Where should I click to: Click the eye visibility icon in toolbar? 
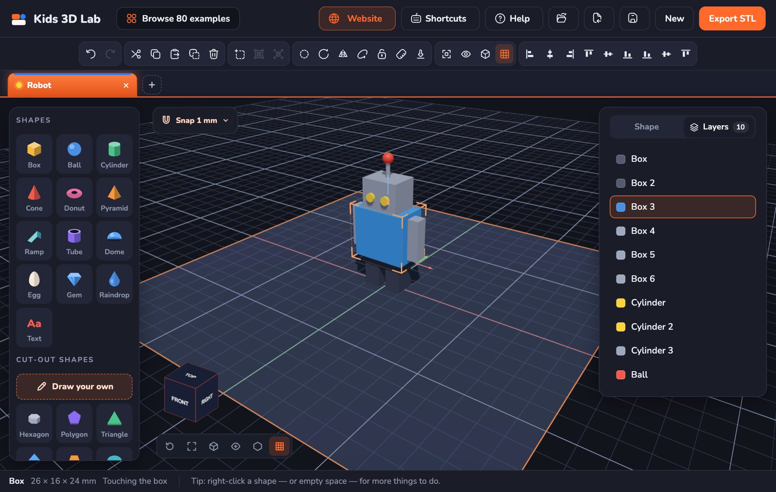(x=466, y=54)
